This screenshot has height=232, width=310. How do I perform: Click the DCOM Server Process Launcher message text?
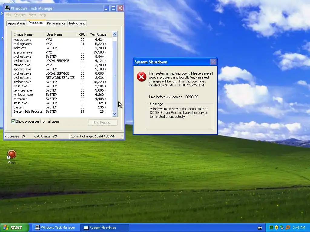point(179,113)
